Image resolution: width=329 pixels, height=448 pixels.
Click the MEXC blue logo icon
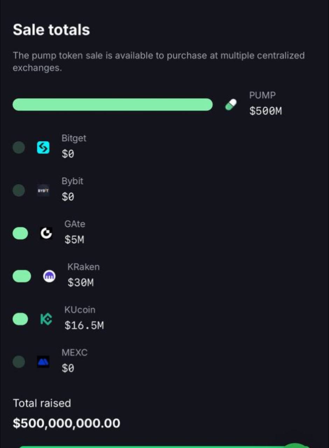[x=43, y=362]
